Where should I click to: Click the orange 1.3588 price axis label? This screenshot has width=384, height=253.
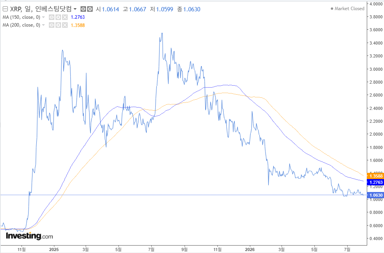[375, 176]
